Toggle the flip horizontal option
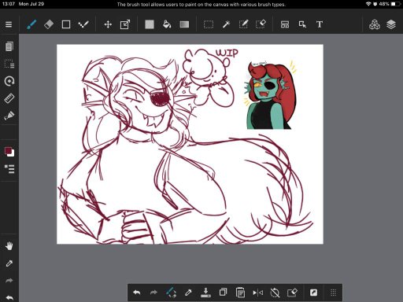The width and height of the screenshot is (403, 302). coord(257,293)
